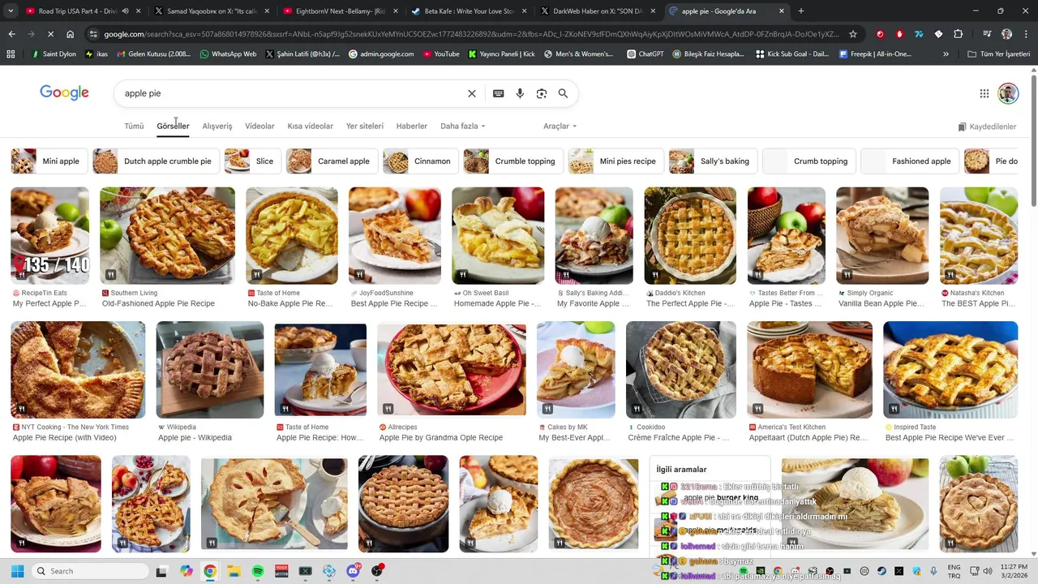Switch to the Alışveriş tab

click(217, 127)
